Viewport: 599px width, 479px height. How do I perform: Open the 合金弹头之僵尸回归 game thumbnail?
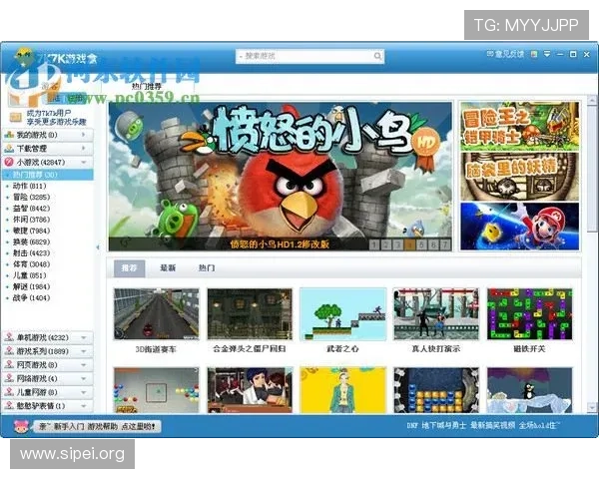point(250,314)
